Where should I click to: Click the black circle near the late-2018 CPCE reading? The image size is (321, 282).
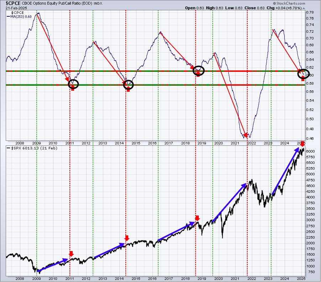click(x=198, y=71)
